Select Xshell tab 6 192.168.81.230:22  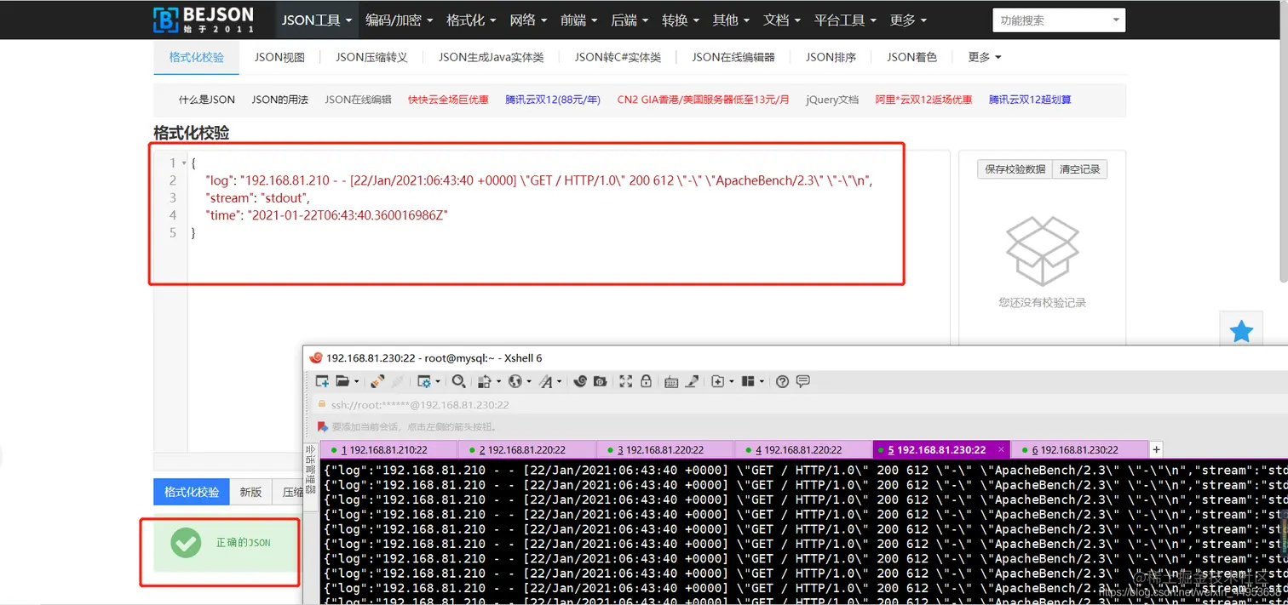tap(1079, 450)
